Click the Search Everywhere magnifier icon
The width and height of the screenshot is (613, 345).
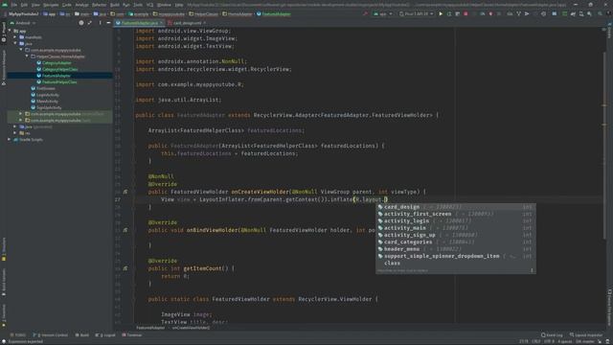point(601,14)
